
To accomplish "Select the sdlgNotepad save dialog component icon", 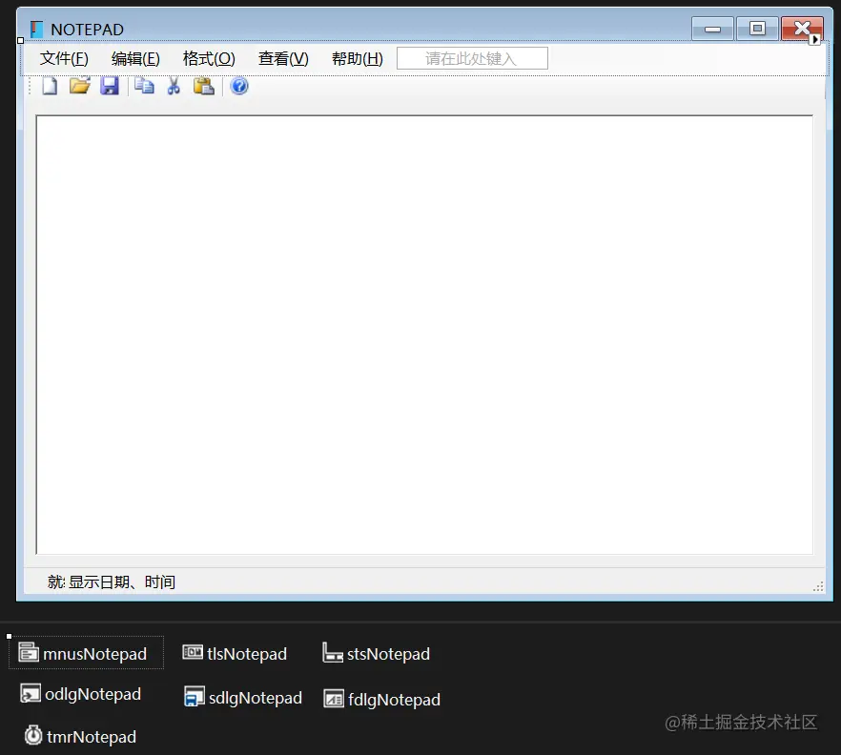I will [x=195, y=697].
